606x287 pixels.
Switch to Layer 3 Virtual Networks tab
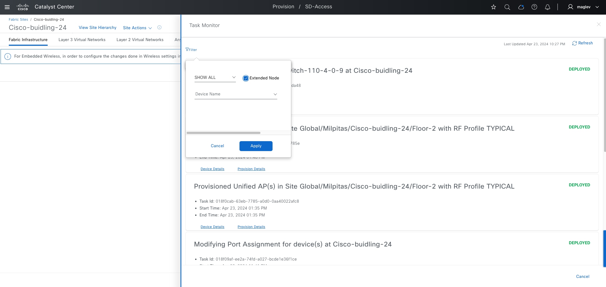(x=82, y=40)
